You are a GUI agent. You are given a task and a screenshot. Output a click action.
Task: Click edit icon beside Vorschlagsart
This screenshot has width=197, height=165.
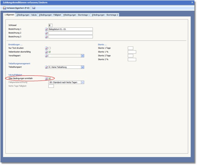pos(46,56)
